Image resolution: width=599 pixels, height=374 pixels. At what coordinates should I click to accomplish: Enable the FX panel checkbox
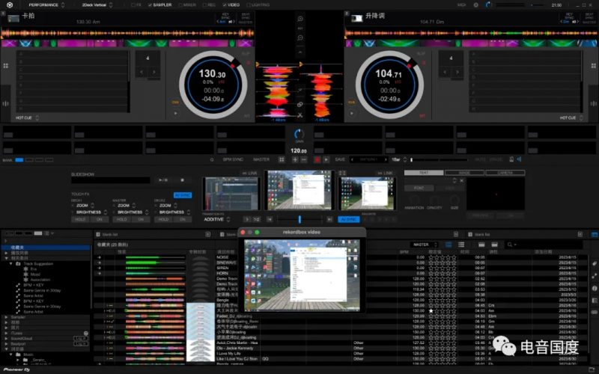133,5
